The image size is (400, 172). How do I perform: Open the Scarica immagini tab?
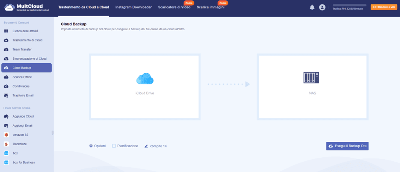211,8
